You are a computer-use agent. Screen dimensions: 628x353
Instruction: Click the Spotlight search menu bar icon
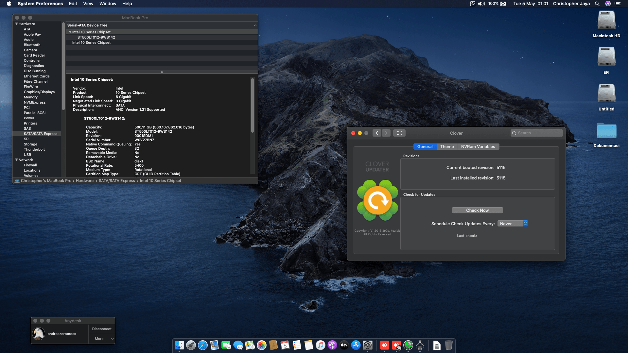point(597,4)
